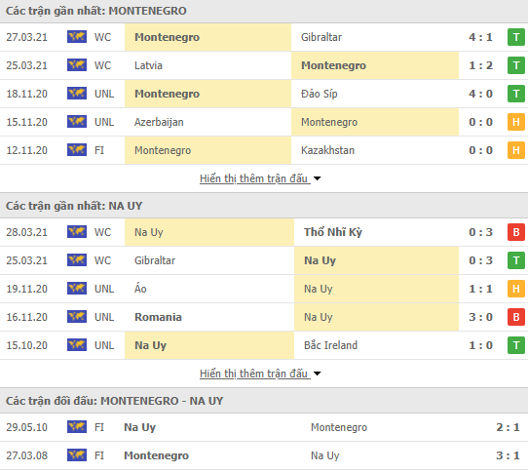
Task: Click the MONTENEGRO - NA UY head-to-head header
Action: pyautogui.click(x=115, y=401)
